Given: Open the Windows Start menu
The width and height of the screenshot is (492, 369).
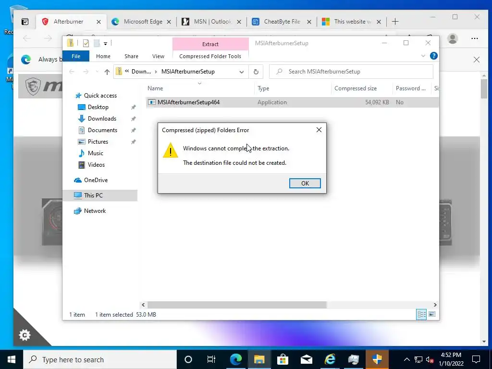Looking at the screenshot, I should (12, 359).
